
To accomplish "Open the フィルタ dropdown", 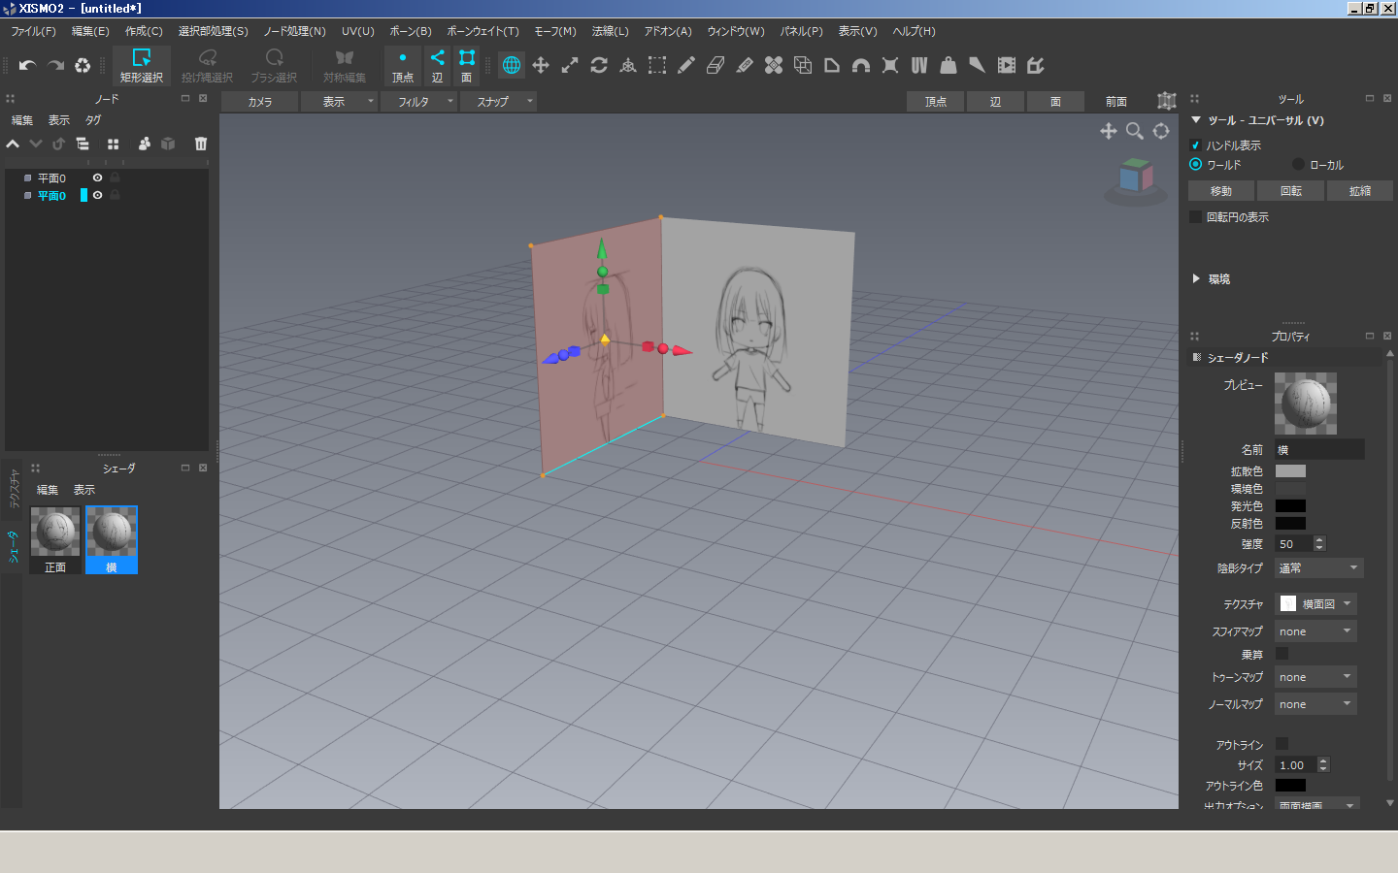I will coord(417,101).
